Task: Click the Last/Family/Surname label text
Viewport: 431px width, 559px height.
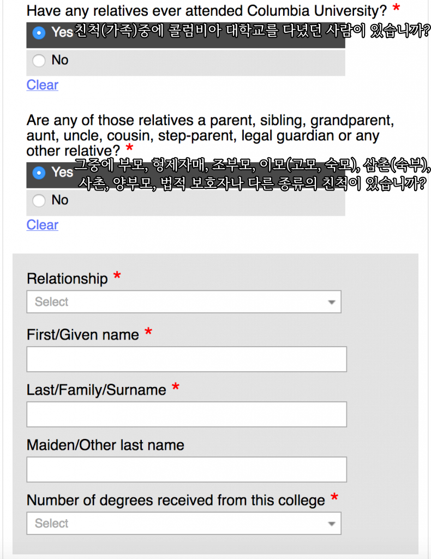Action: click(x=96, y=390)
